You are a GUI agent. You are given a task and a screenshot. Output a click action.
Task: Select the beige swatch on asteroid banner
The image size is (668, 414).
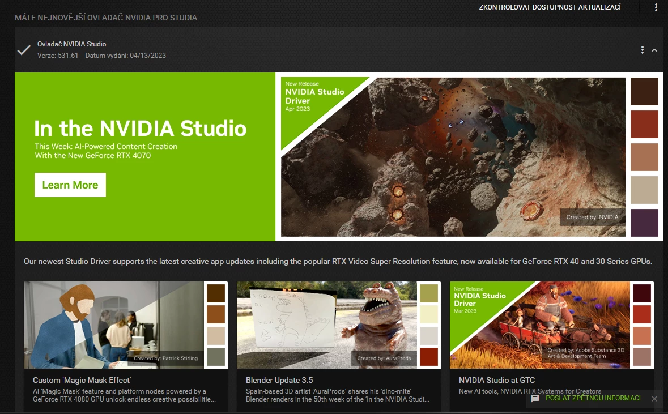point(644,190)
